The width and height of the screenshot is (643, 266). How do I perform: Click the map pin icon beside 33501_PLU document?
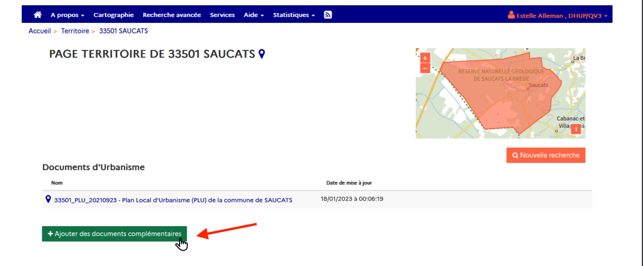(48, 199)
